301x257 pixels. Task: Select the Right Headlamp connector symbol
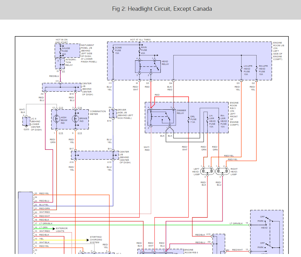coord(223,171)
